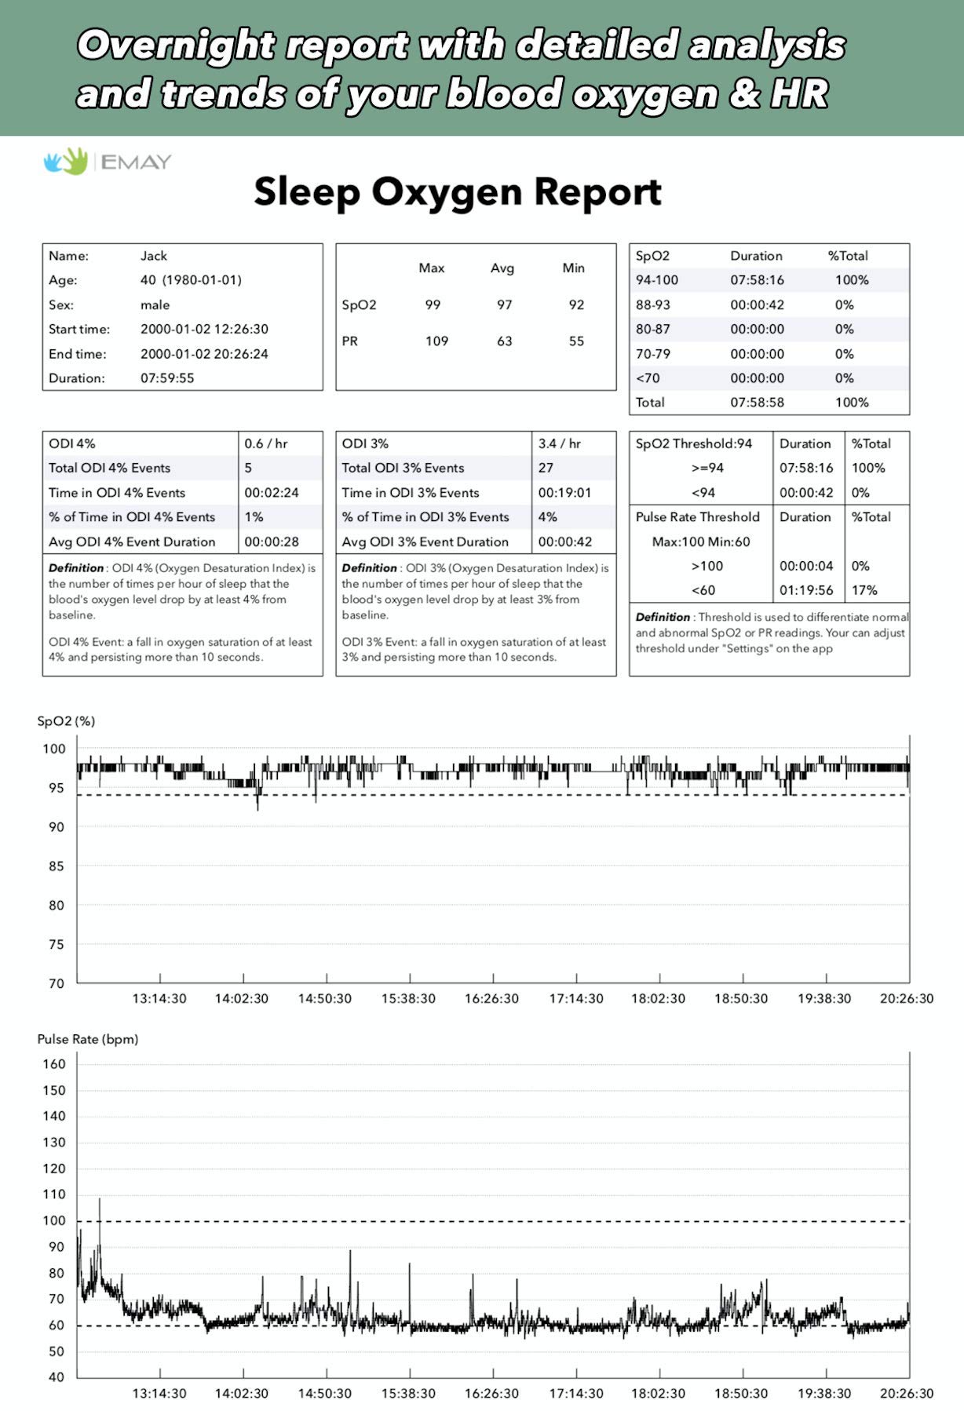Image resolution: width=964 pixels, height=1411 pixels.
Task: Click the SpO2 Threshold:94 header
Action: [694, 443]
